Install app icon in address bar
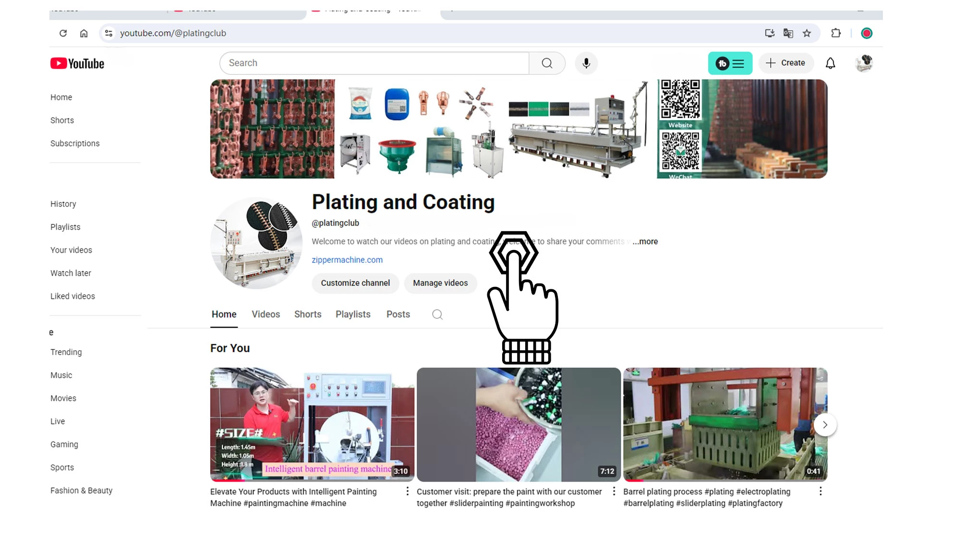Viewport: 953px width, 534px height. tap(770, 33)
